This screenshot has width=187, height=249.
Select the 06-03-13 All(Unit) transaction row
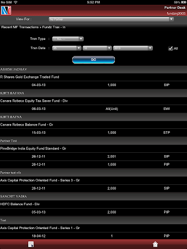click(93, 109)
